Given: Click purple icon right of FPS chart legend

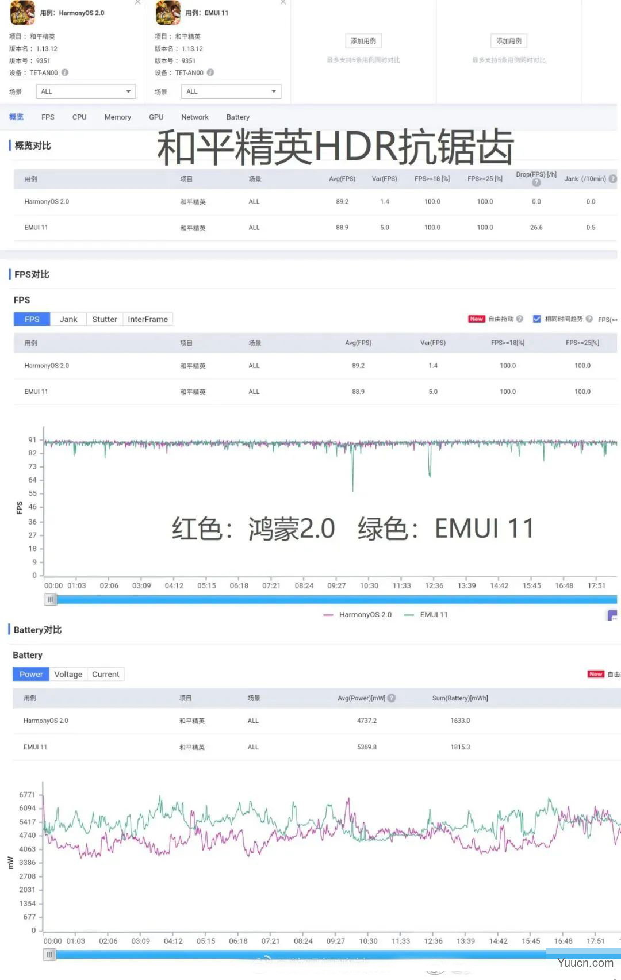Looking at the screenshot, I should pyautogui.click(x=613, y=615).
